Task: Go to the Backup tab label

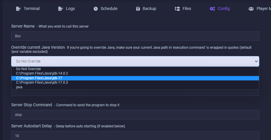Action: click(149, 9)
